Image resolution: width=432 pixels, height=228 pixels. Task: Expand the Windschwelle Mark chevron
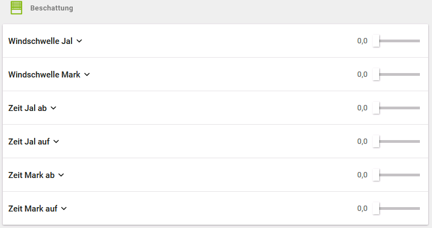tap(87, 74)
